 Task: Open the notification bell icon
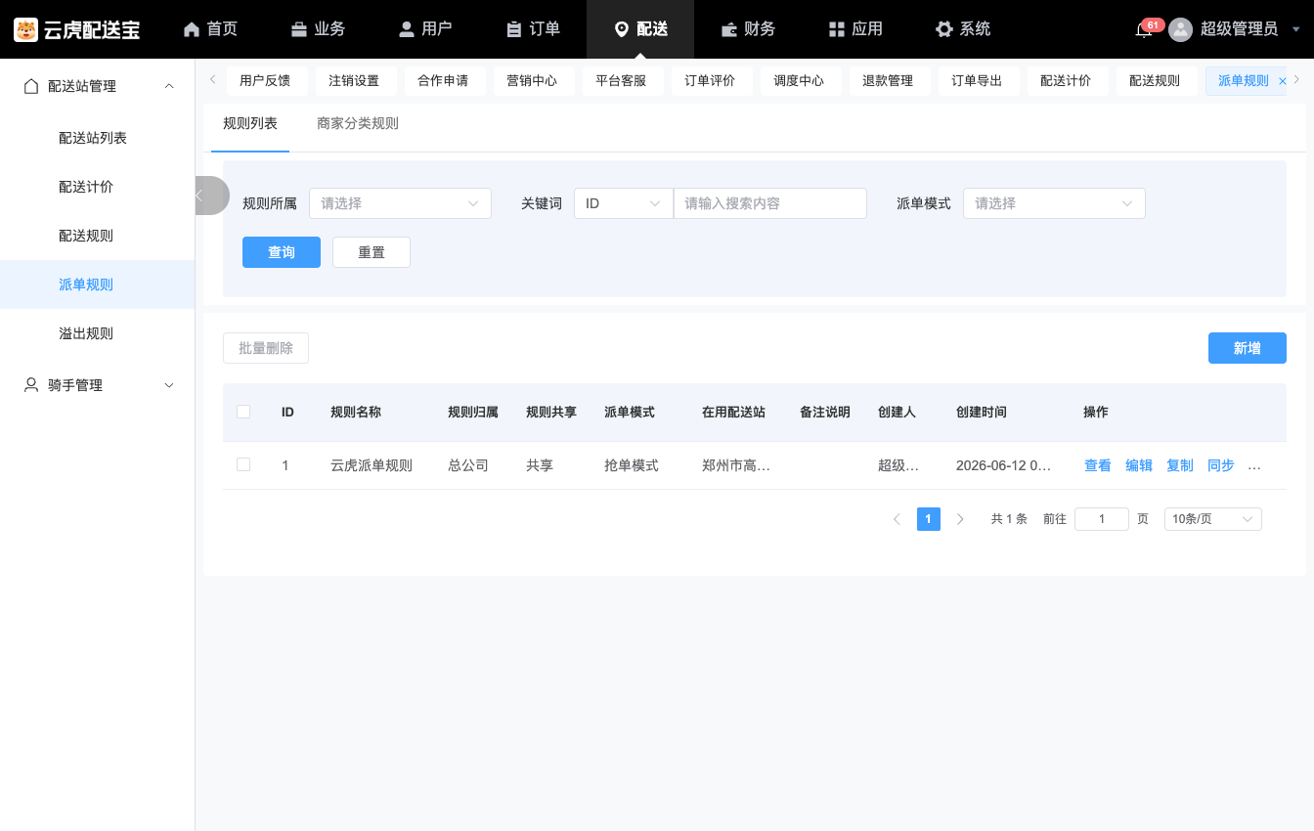(x=1143, y=30)
